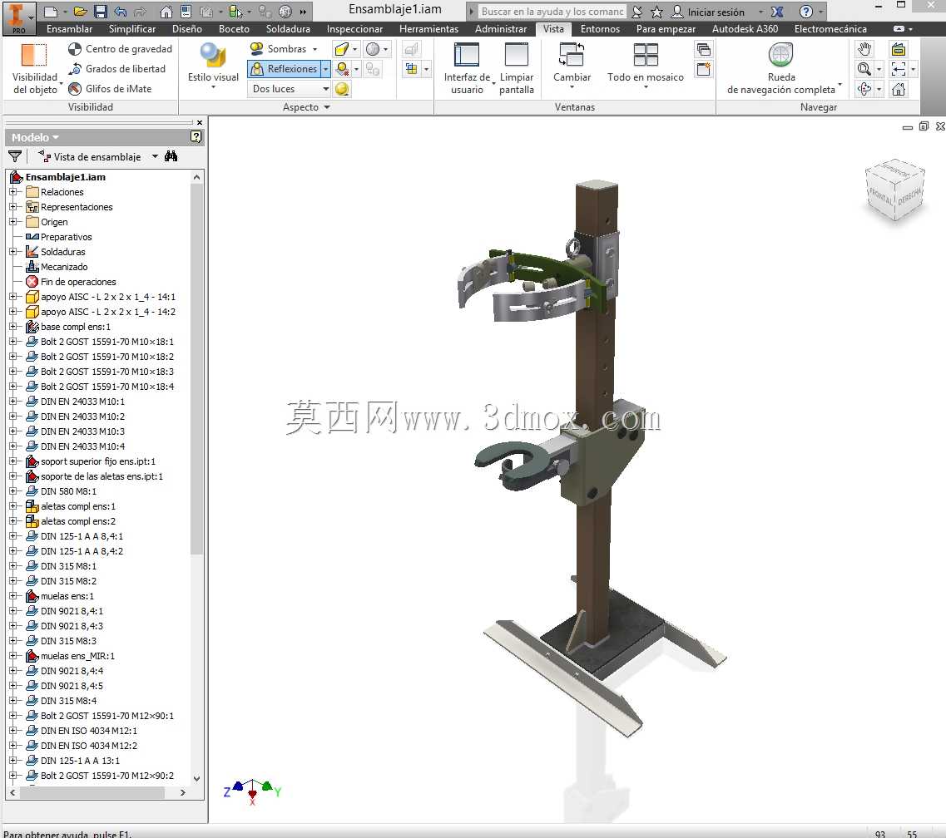The height and width of the screenshot is (838, 946).
Task: Click the Undo arrow icon
Action: click(121, 12)
